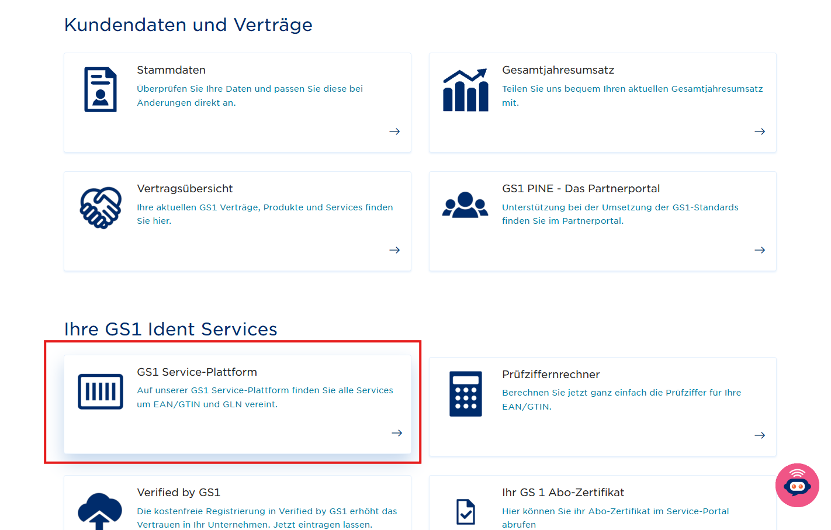Follow the arrow in the Vertragsübersicht card

point(394,250)
